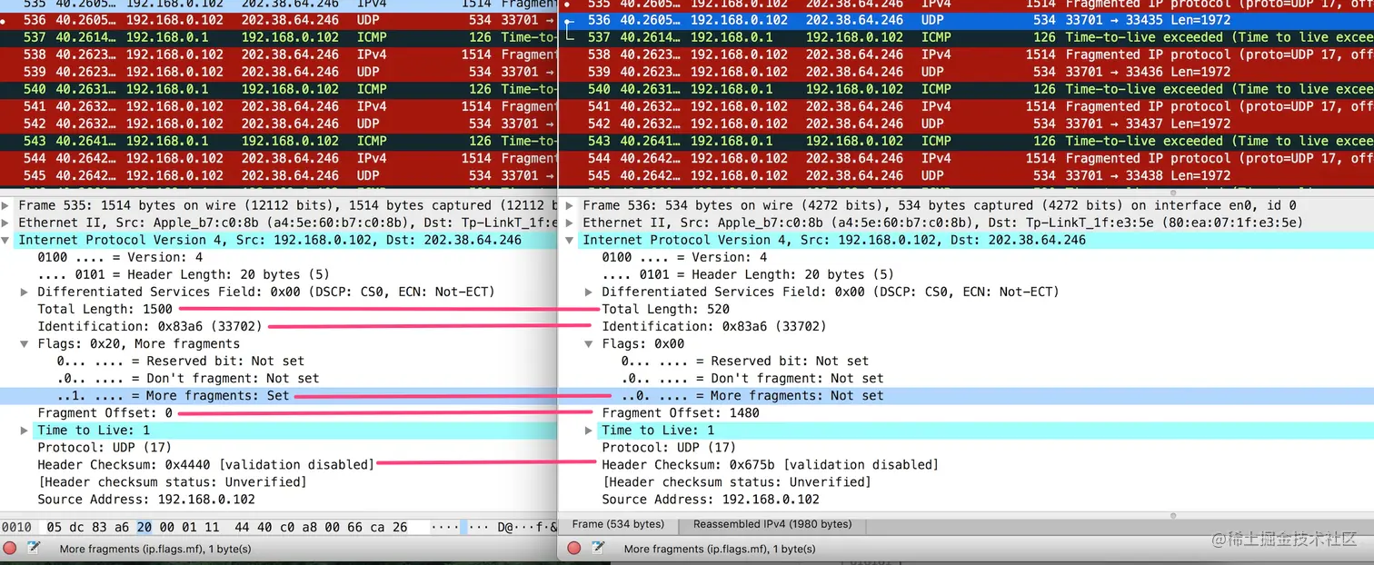This screenshot has height=565, width=1374.
Task: Switch to Frame (534 bytes) tab
Action: pyautogui.click(x=618, y=524)
